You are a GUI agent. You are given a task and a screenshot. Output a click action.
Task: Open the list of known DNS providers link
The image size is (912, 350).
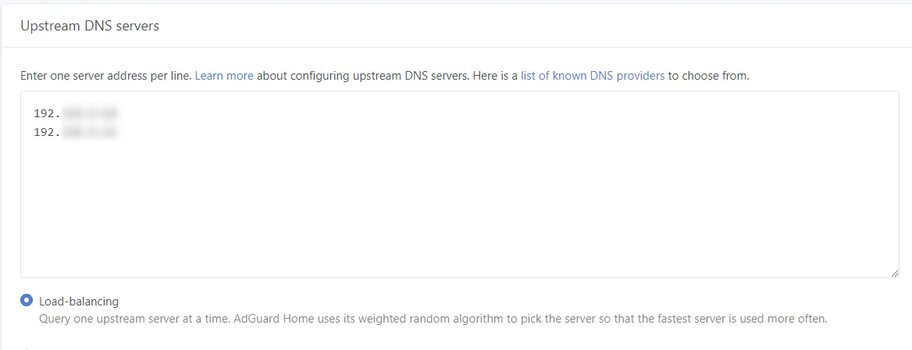pos(592,76)
